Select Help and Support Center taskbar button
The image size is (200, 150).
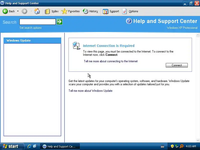point(60,146)
